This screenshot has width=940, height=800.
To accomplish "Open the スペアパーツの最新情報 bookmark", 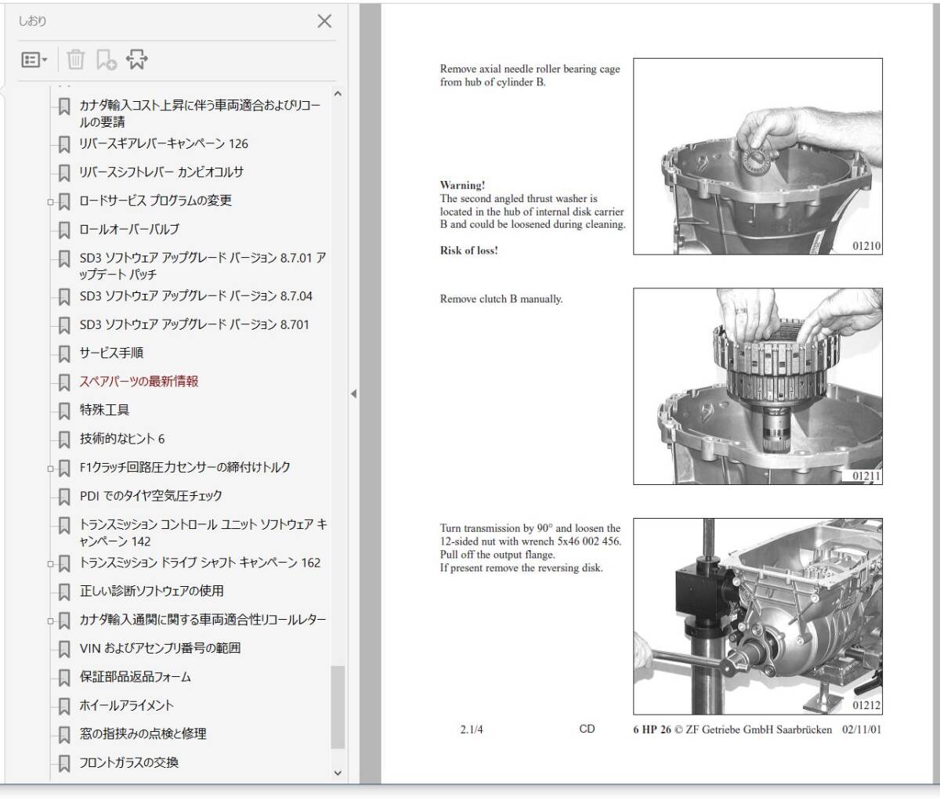I will pos(139,382).
